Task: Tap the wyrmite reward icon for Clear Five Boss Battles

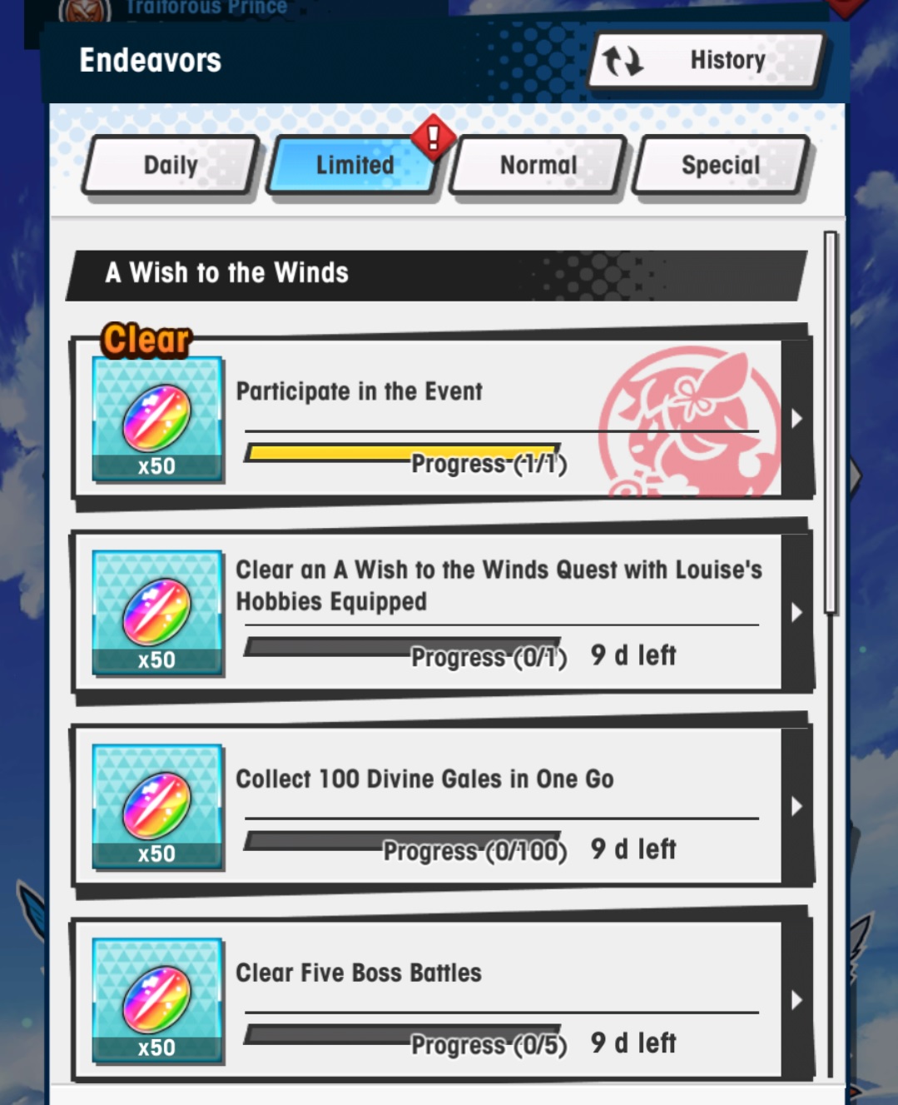Action: pos(157,1001)
